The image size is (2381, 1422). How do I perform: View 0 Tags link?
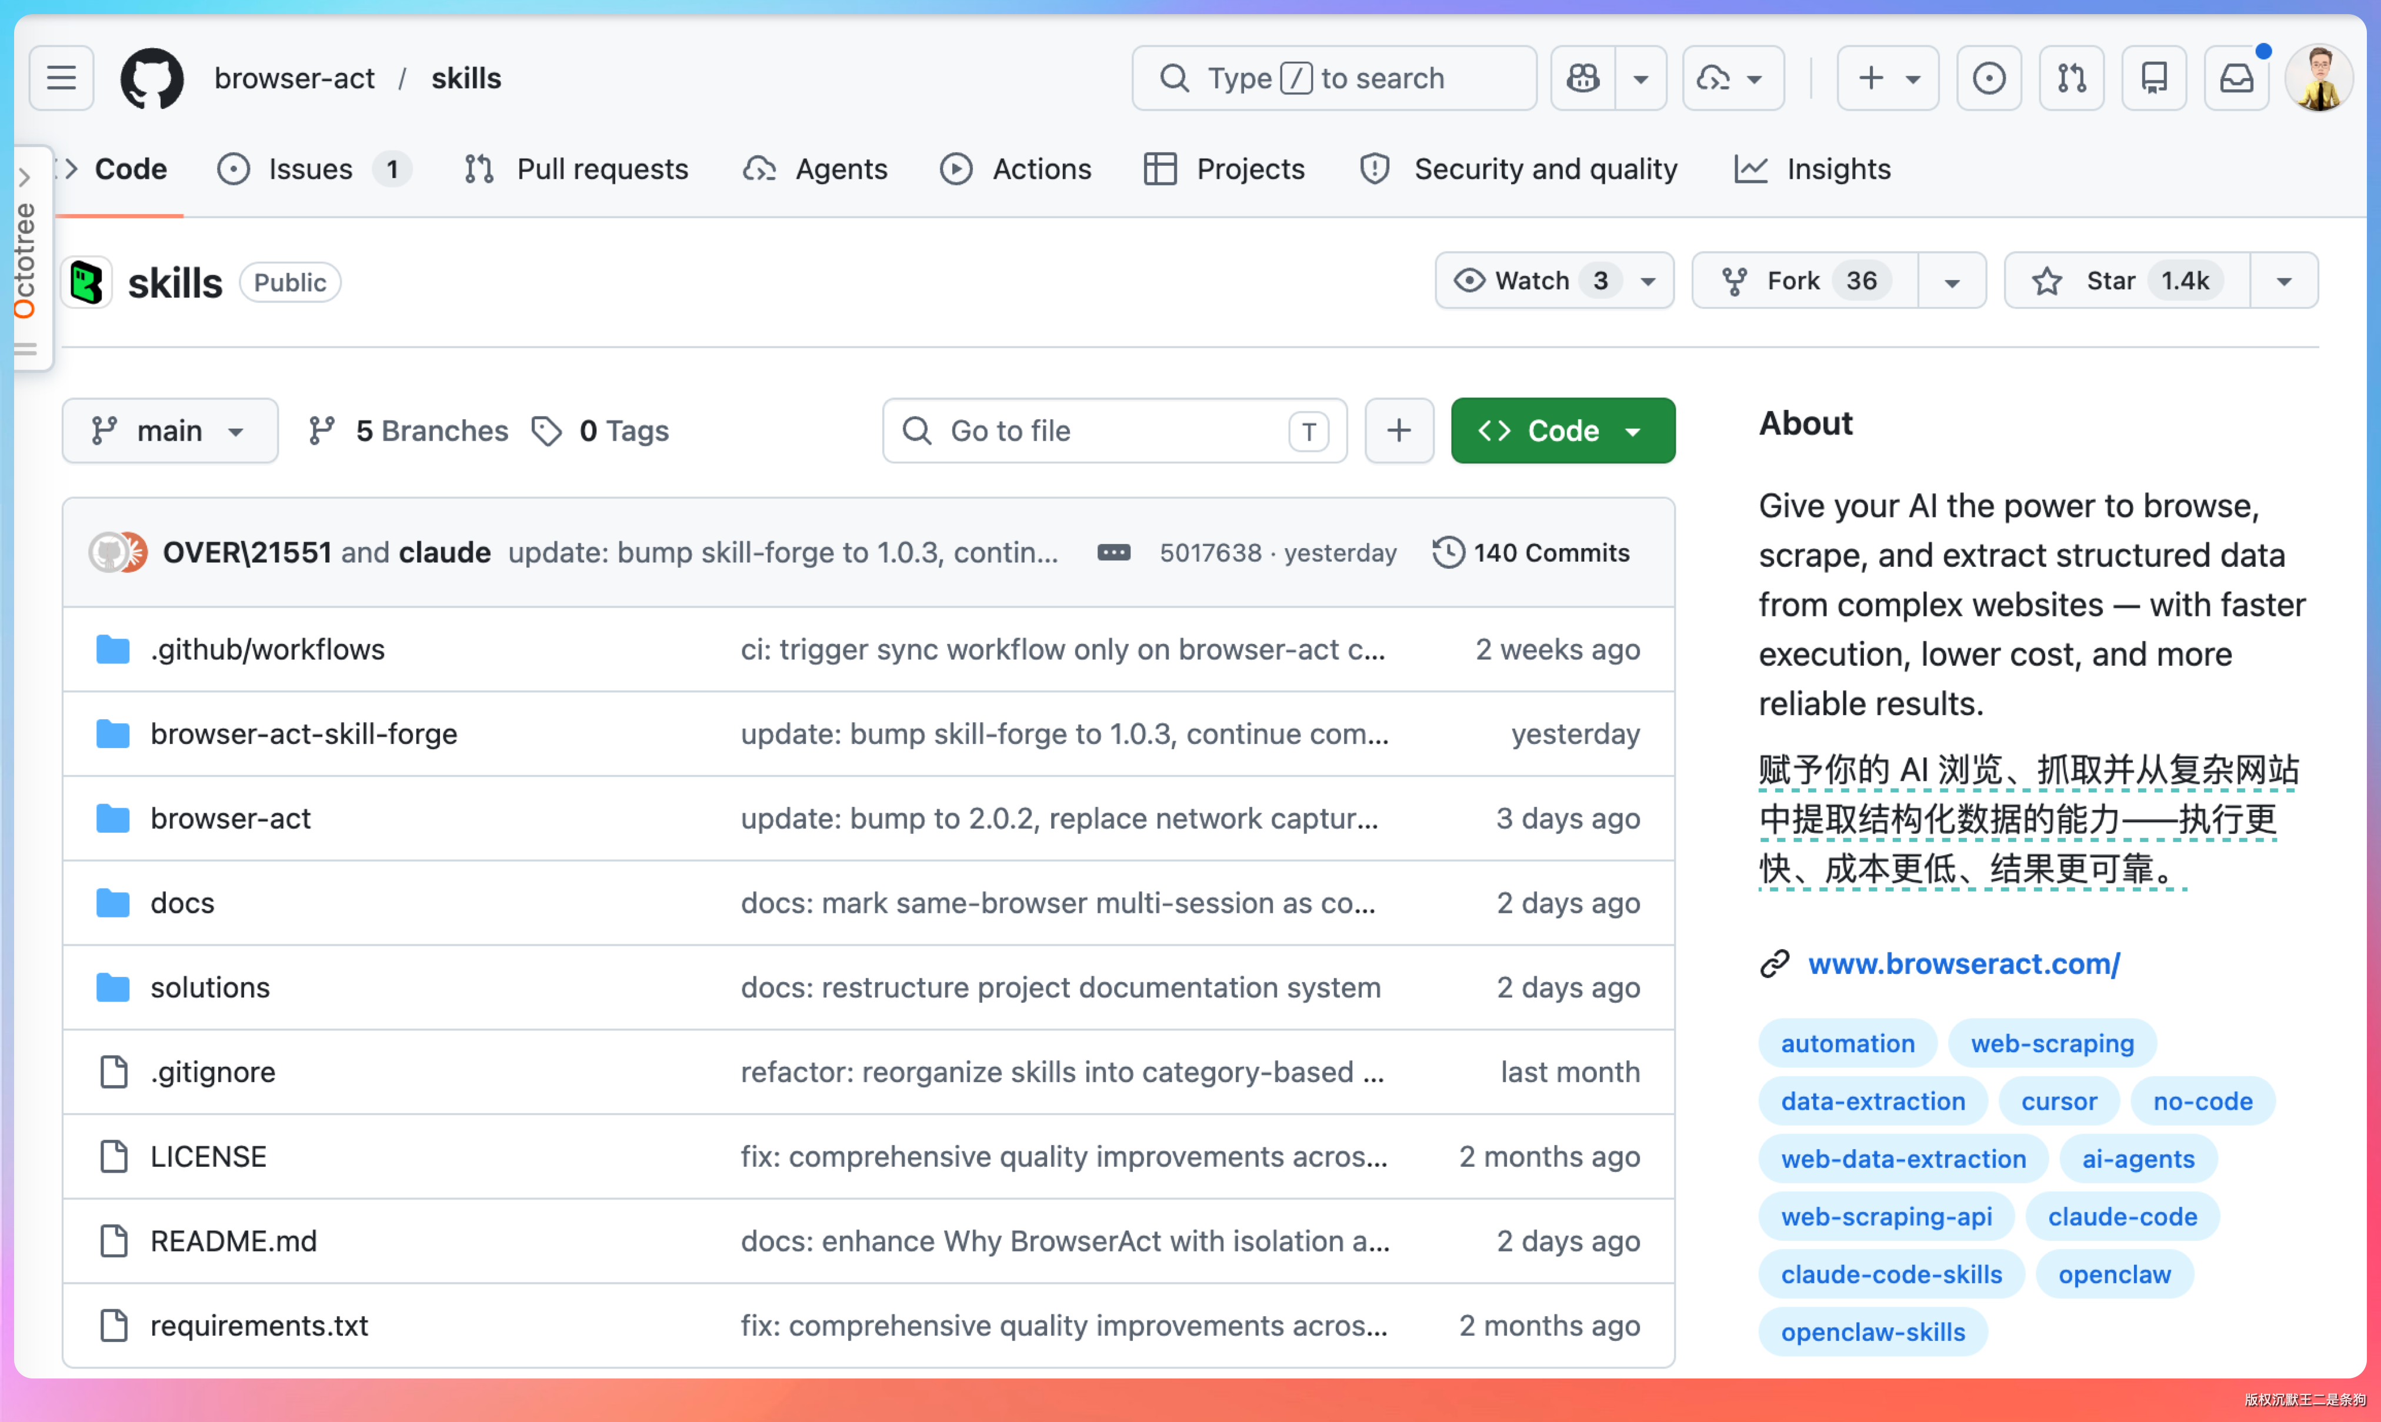(x=600, y=431)
